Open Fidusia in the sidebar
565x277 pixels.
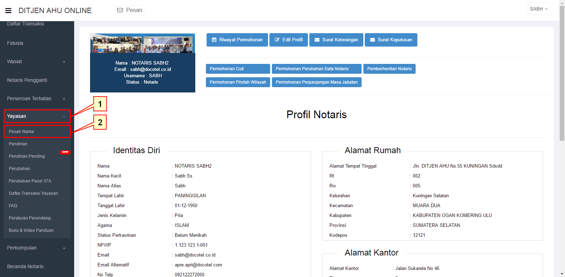(x=15, y=43)
